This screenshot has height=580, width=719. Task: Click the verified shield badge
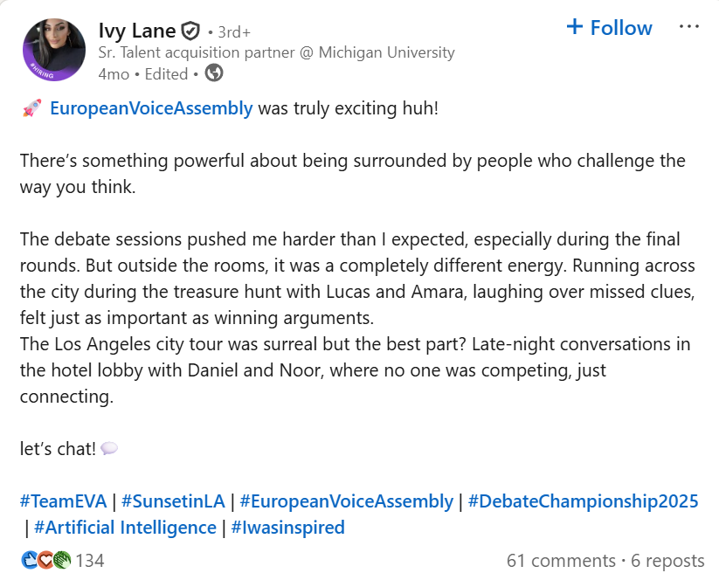190,32
